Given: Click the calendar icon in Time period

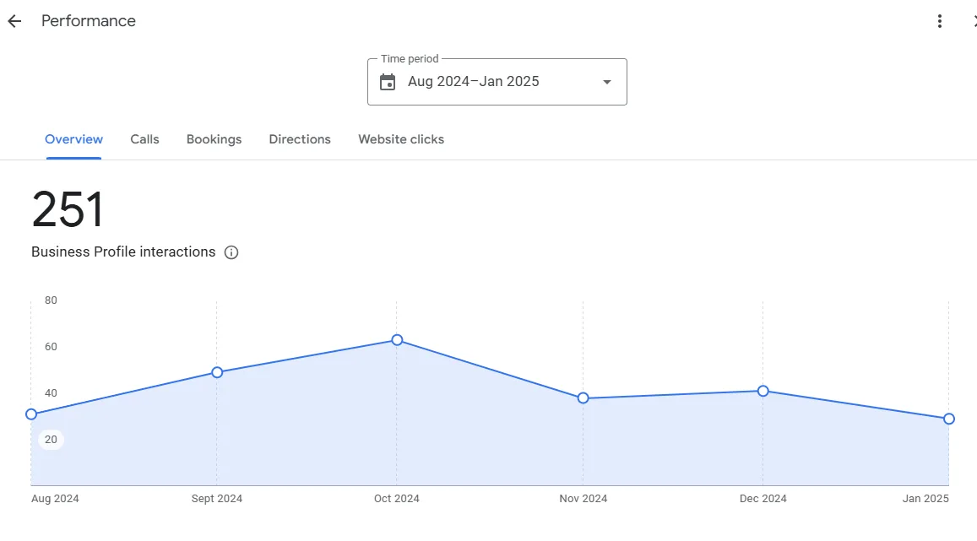Looking at the screenshot, I should (388, 82).
